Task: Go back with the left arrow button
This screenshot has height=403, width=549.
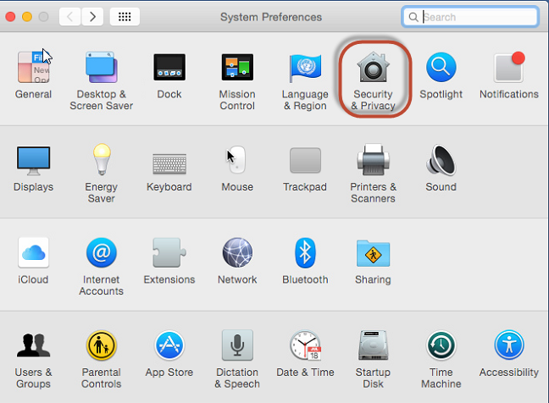Action: click(70, 16)
